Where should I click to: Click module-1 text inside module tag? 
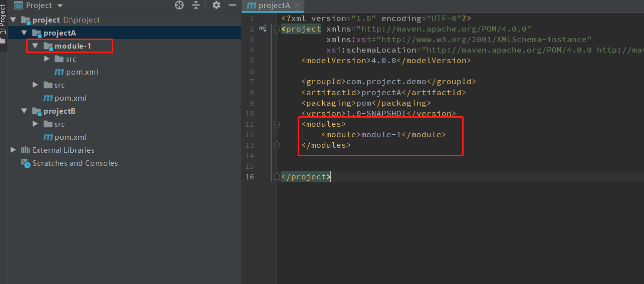(382, 135)
